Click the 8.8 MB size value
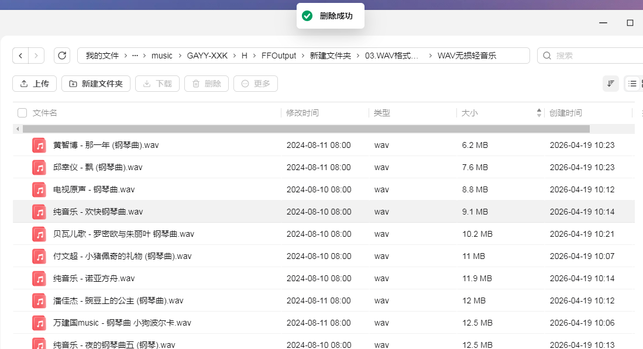The image size is (643, 349). [475, 189]
